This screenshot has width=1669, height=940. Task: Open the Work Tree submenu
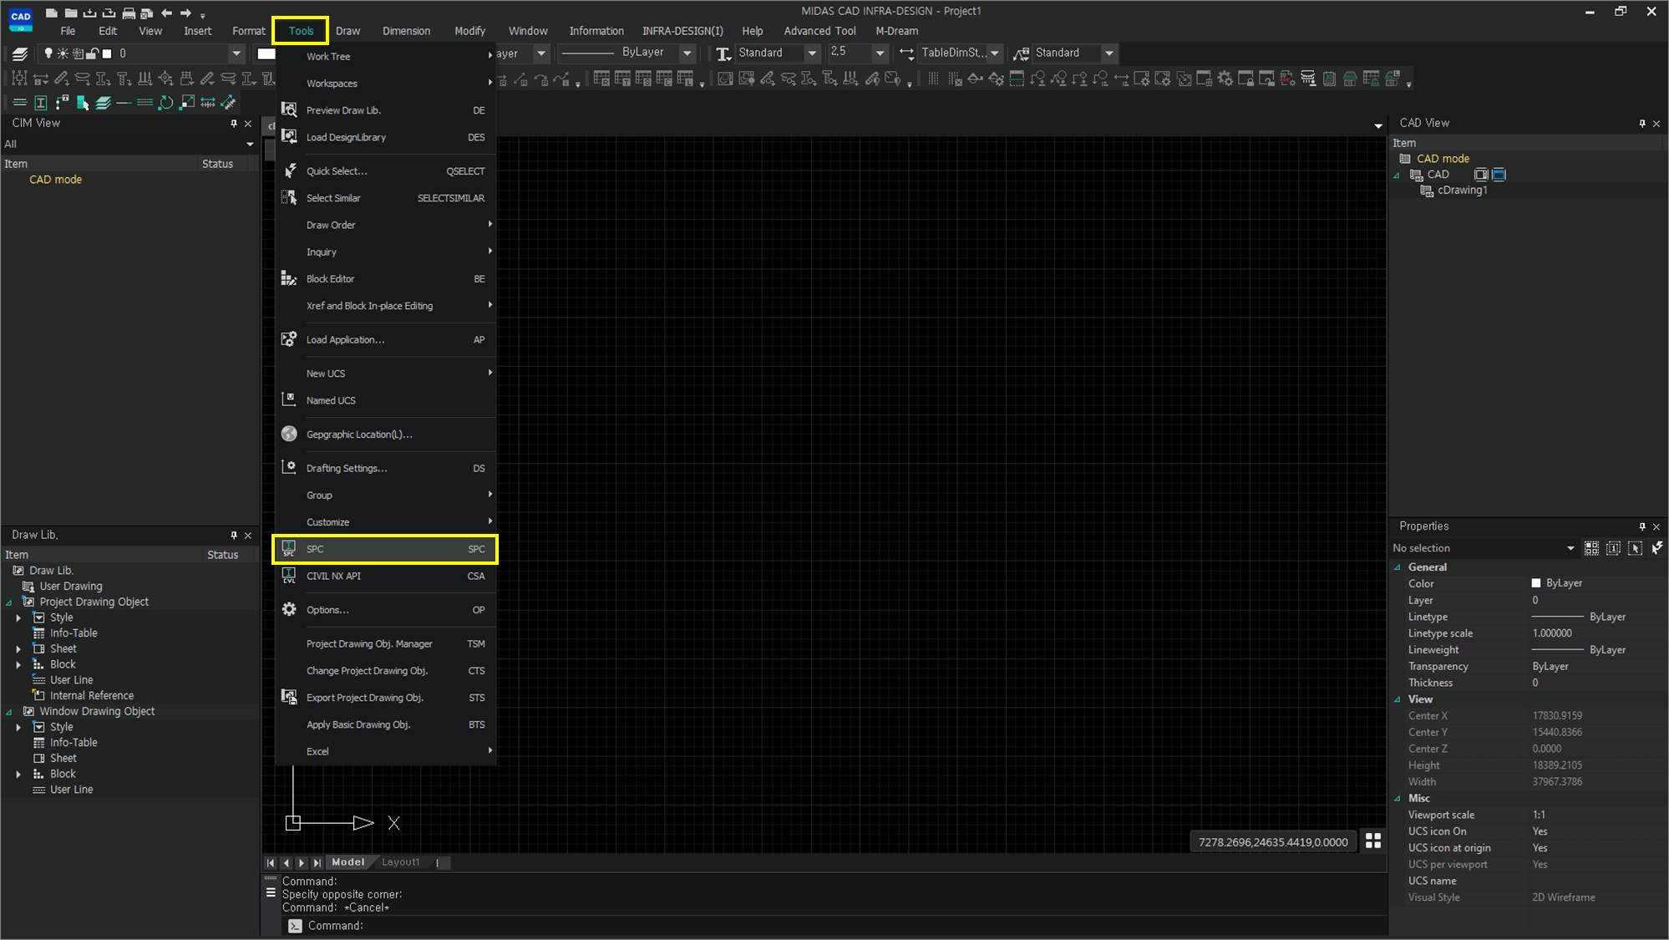pos(385,56)
